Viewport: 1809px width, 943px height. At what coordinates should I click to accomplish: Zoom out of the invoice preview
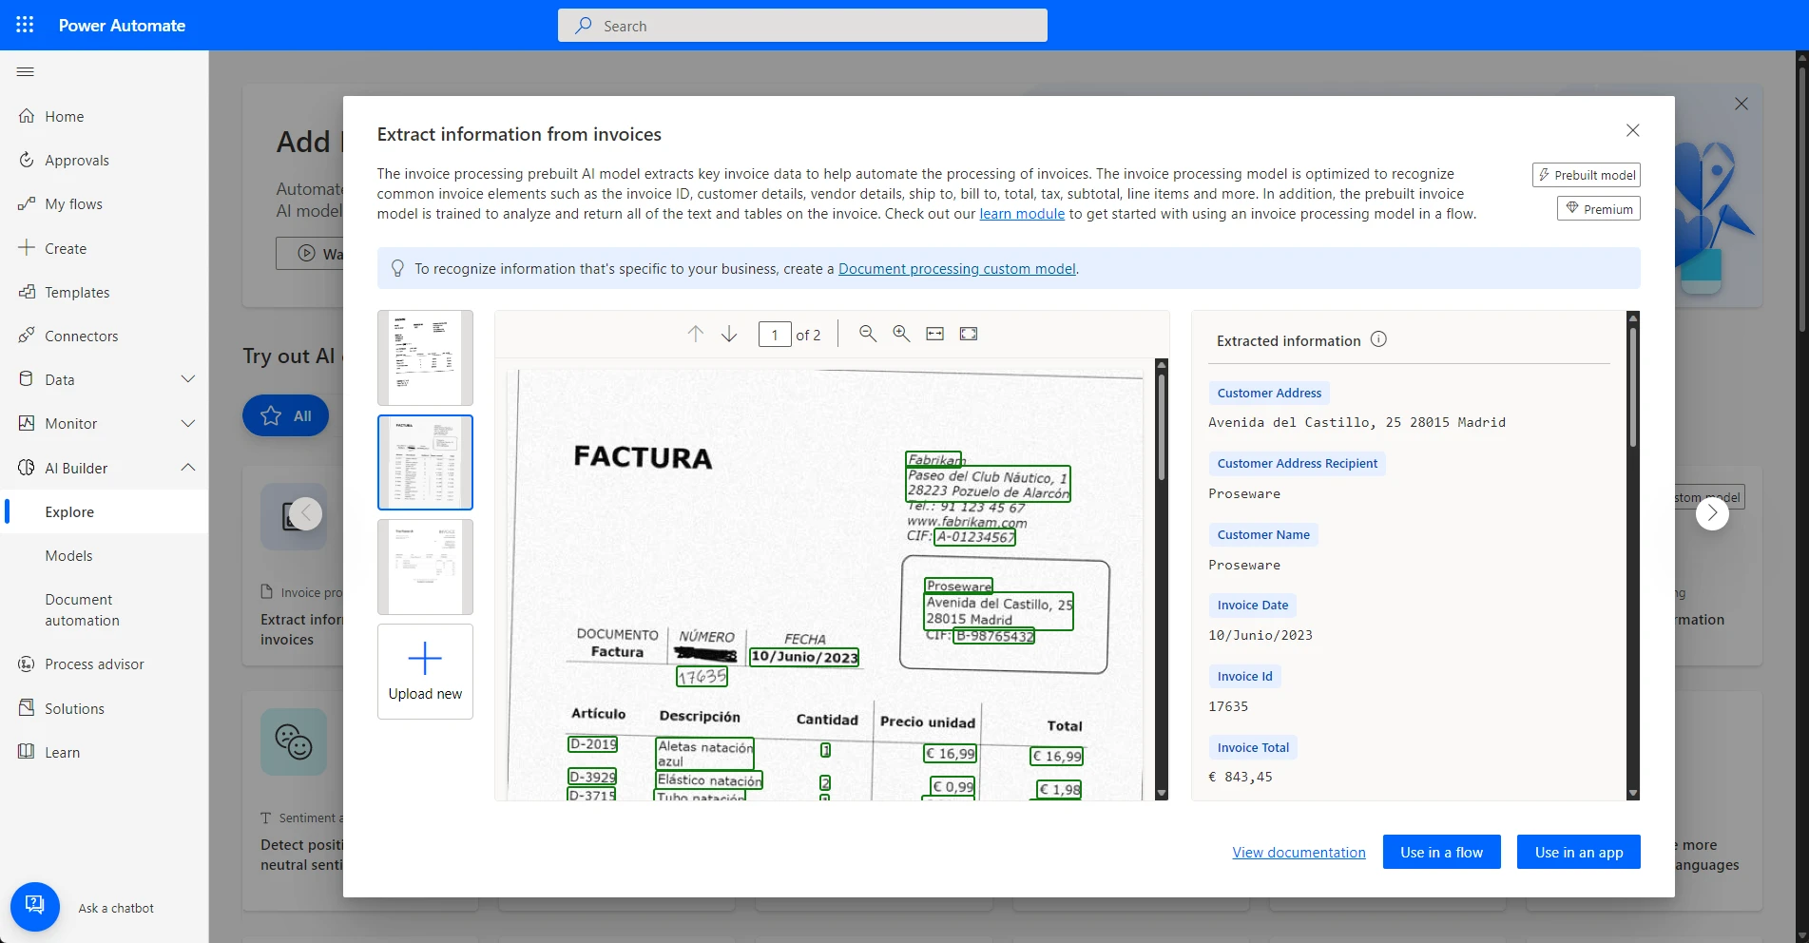(x=867, y=334)
